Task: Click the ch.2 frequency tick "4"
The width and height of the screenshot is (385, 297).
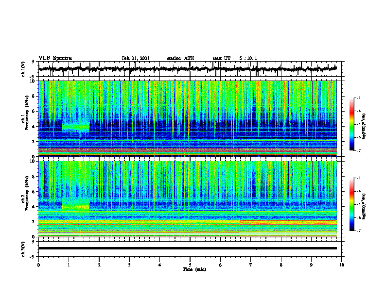Action: click(34, 207)
